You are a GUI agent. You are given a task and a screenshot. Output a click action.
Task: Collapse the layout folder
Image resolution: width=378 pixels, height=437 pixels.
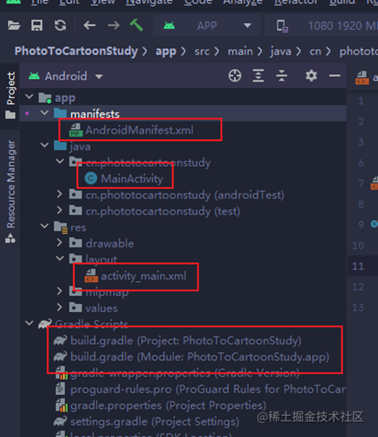click(60, 258)
